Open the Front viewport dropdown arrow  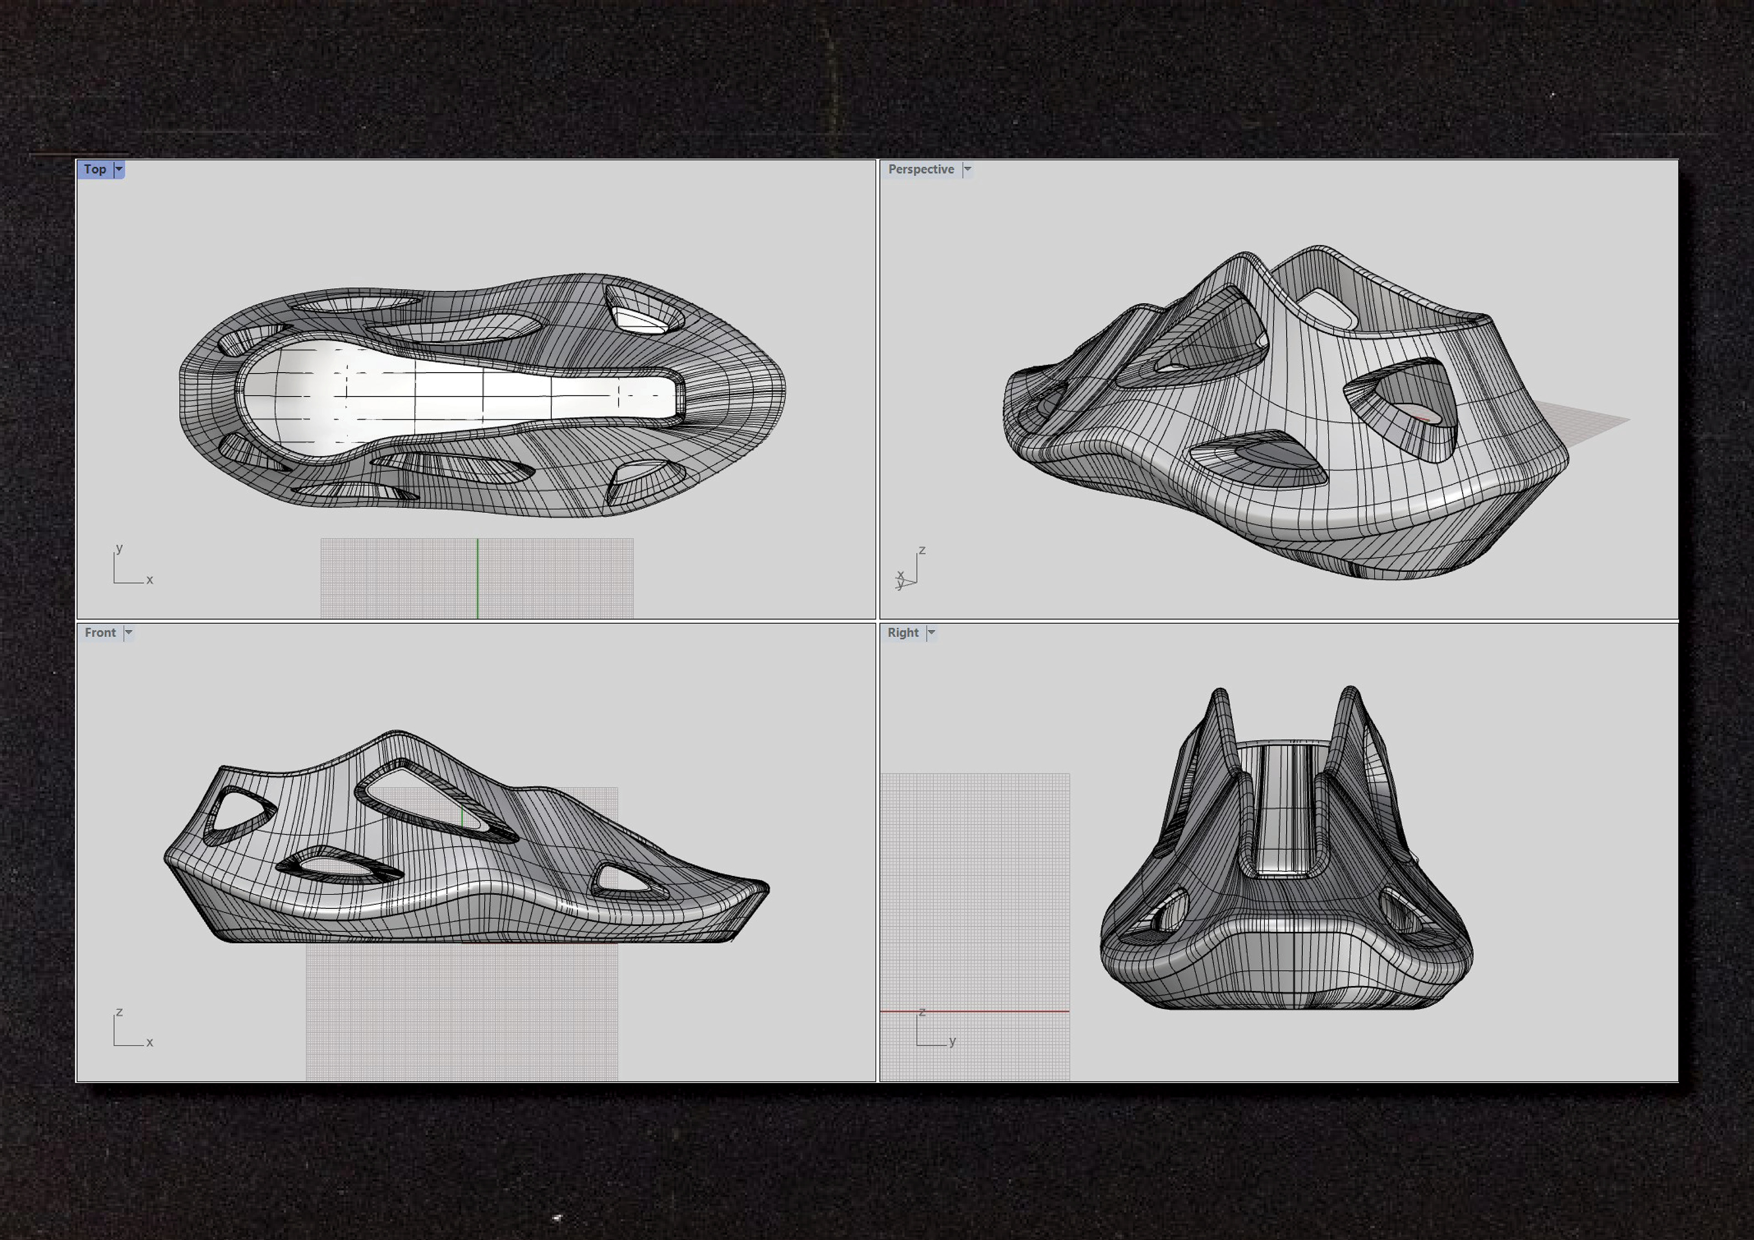[128, 633]
